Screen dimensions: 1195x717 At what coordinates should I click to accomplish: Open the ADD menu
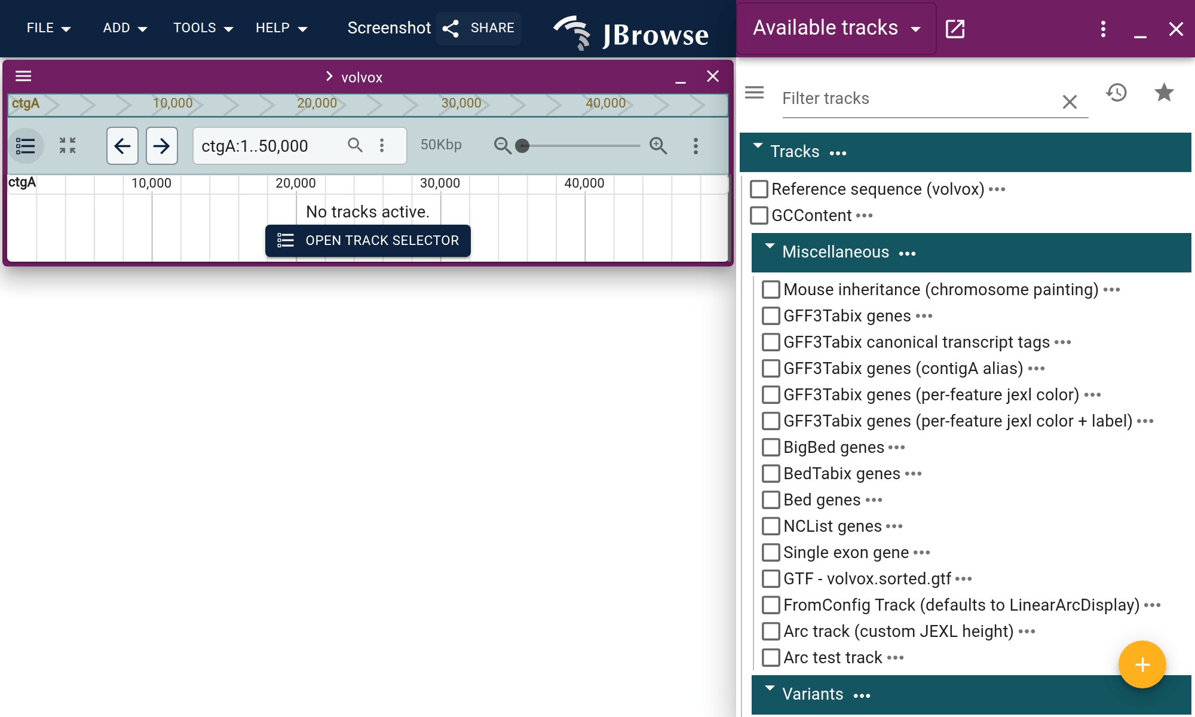click(x=125, y=28)
